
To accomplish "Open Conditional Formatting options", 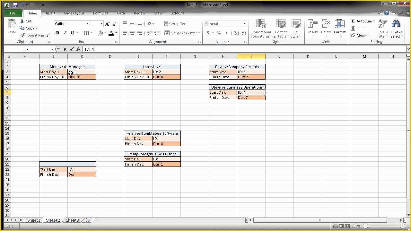I will click(x=260, y=28).
